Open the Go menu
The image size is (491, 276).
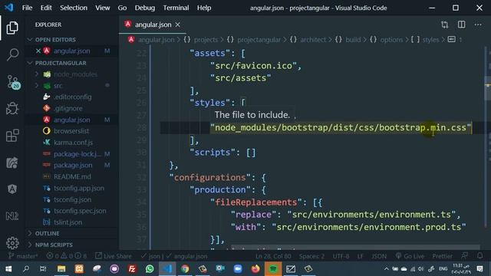pyautogui.click(x=122, y=8)
